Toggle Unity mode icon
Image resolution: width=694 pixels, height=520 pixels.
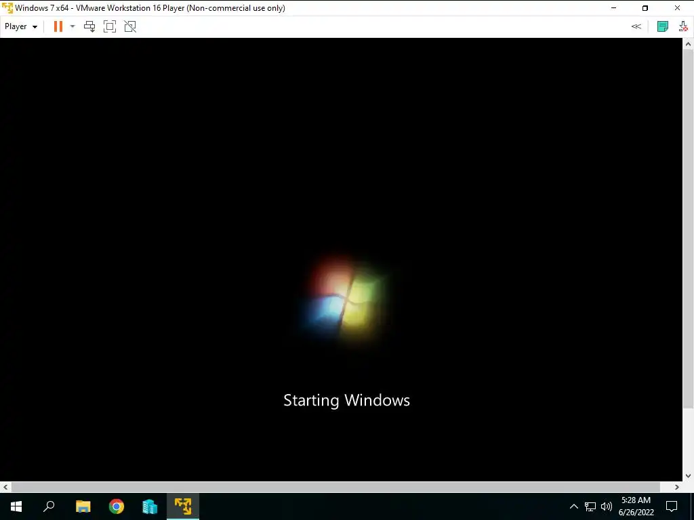click(x=130, y=26)
